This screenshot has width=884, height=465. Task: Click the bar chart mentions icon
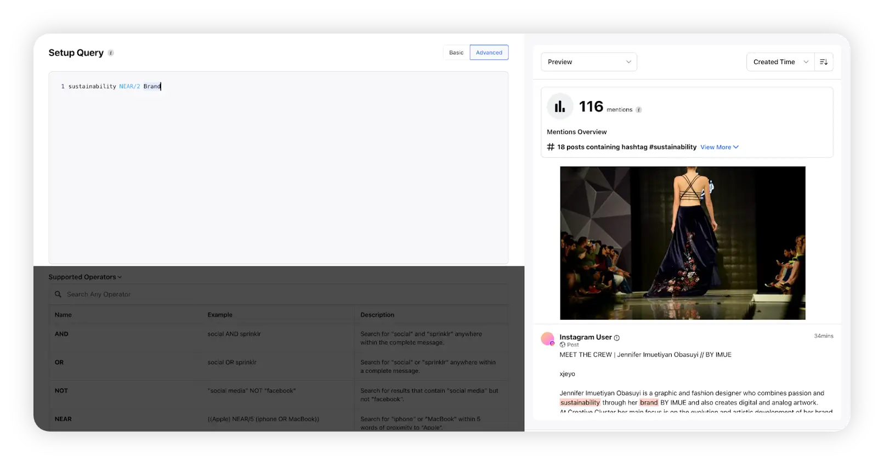coord(560,106)
